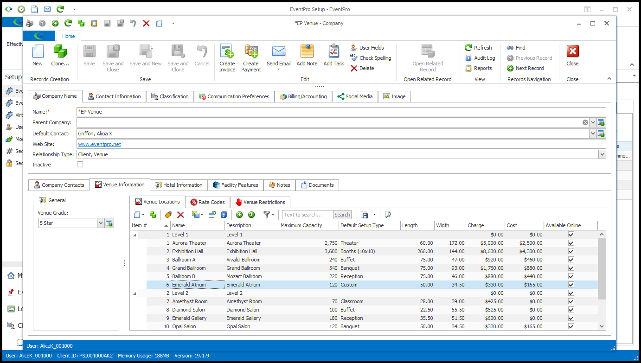Toggle Available Online for Grand Ballroom

click(x=571, y=268)
